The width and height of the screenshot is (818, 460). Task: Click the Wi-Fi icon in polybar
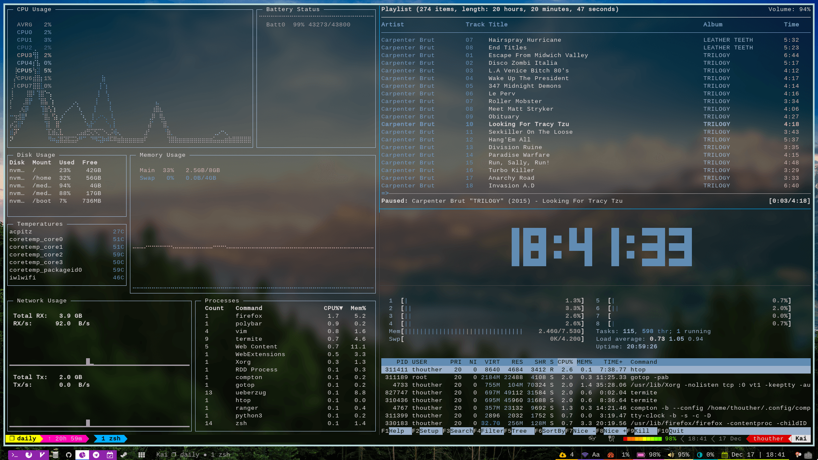pyautogui.click(x=585, y=455)
